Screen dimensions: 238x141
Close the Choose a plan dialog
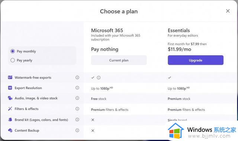[228, 11]
